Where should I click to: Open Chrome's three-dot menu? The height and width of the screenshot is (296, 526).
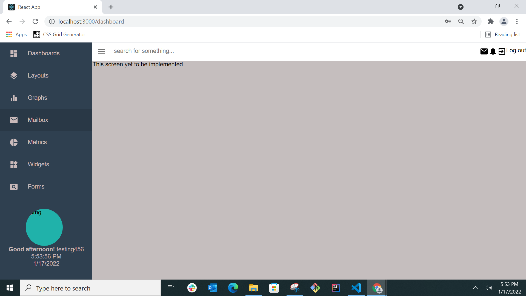pos(517,21)
